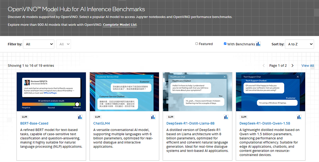
Task: Open the second All filter dropdown
Action: (x=64, y=44)
